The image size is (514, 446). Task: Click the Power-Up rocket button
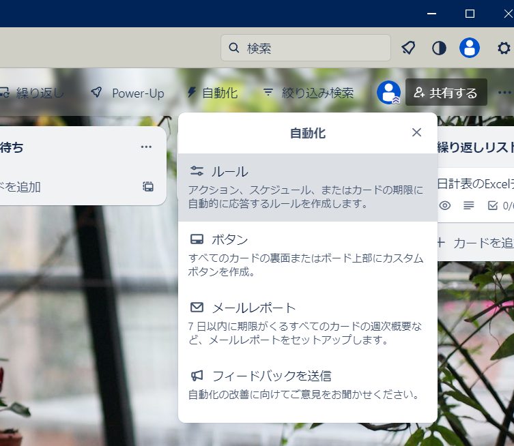[128, 93]
